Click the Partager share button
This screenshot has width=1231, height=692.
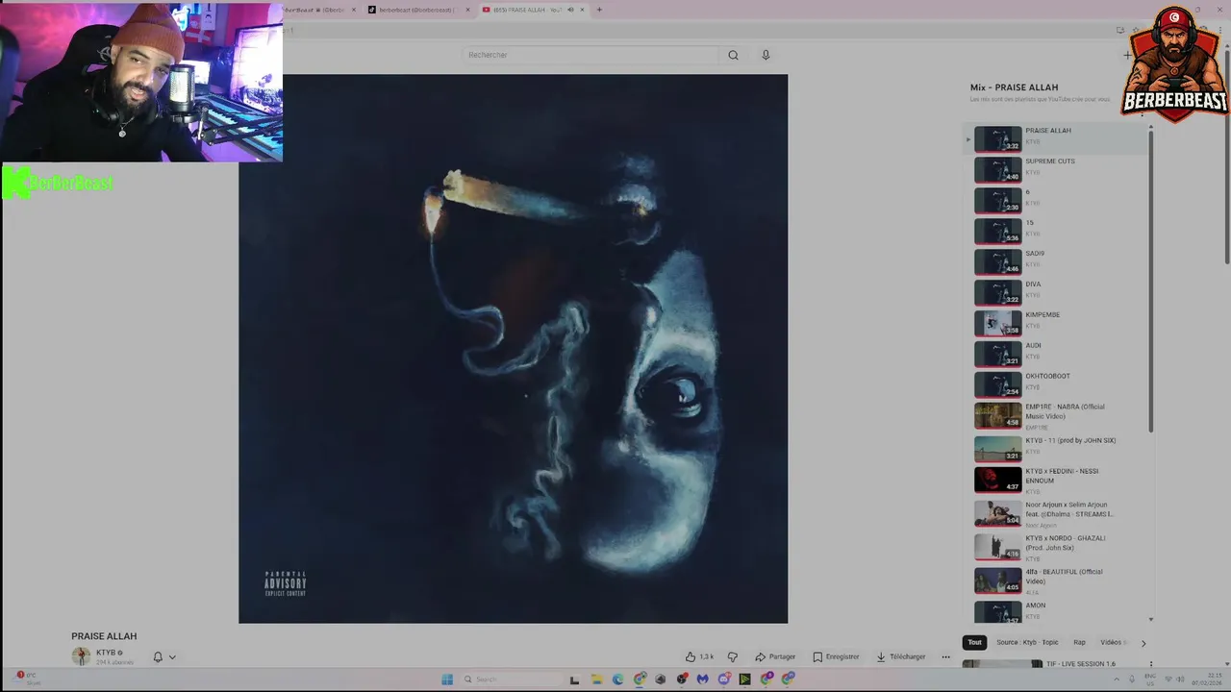tap(775, 656)
